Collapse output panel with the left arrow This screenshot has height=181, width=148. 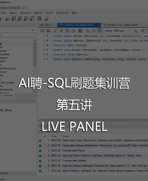[x=40, y=120]
